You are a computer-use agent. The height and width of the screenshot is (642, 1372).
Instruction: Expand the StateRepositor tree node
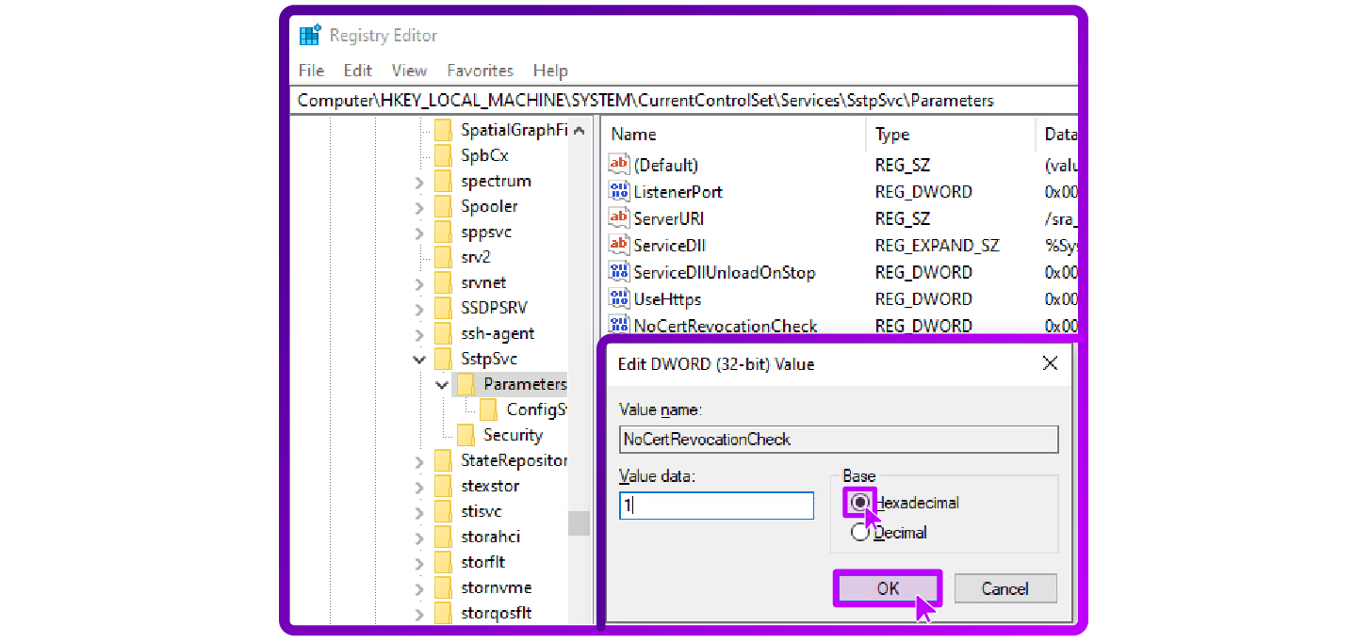click(419, 461)
